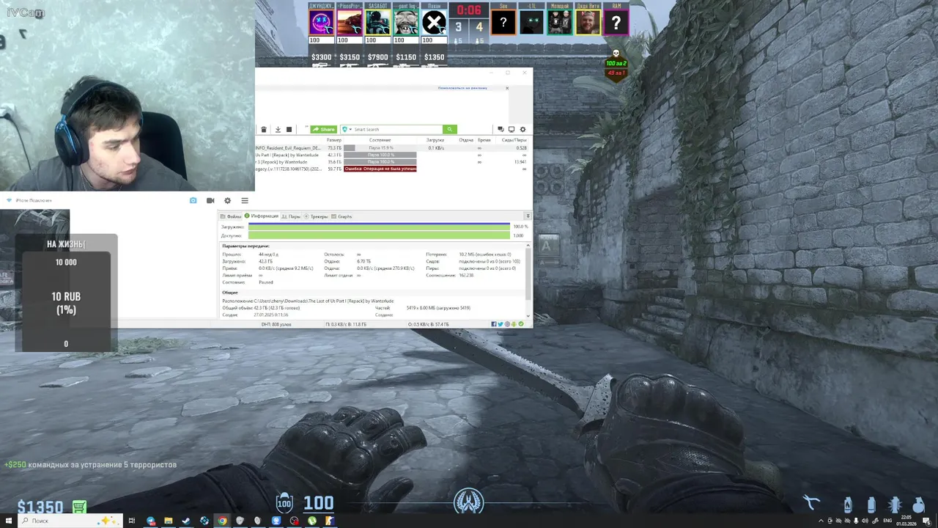Screen dimensions: 938x528
Task: Click the Facebook icon in uTorrent status bar
Action: [495, 324]
